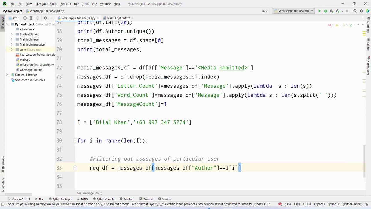Open the Navigate menu
This screenshot has width=371, height=209.
click(x=41, y=4)
